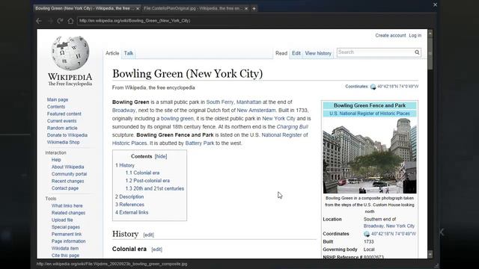Screen dimensions: 479x269
Task: Click the scrollbar up arrow
Action: pos(430,33)
